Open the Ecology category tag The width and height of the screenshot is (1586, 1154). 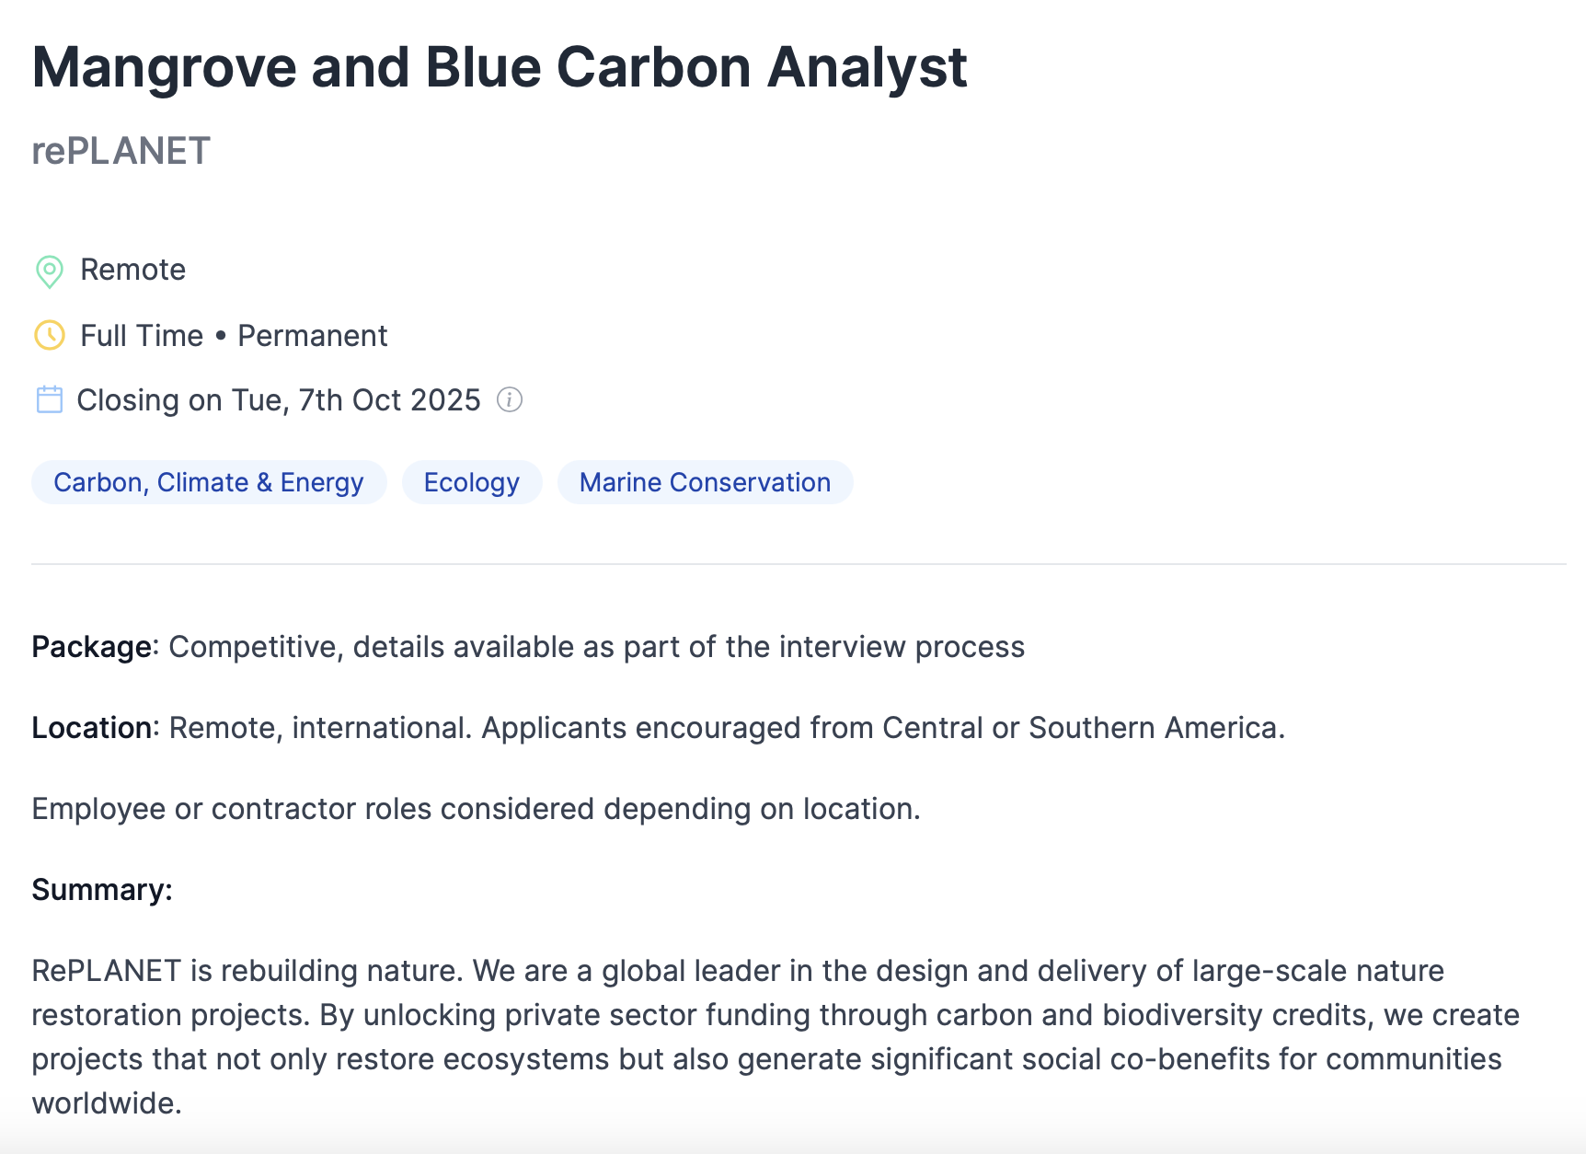[x=472, y=482]
